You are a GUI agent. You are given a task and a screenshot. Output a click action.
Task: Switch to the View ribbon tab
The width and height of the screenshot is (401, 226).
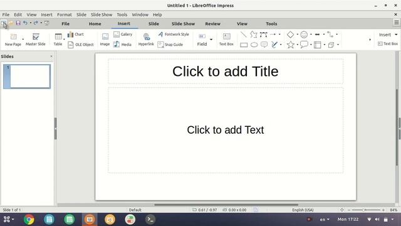[242, 24]
